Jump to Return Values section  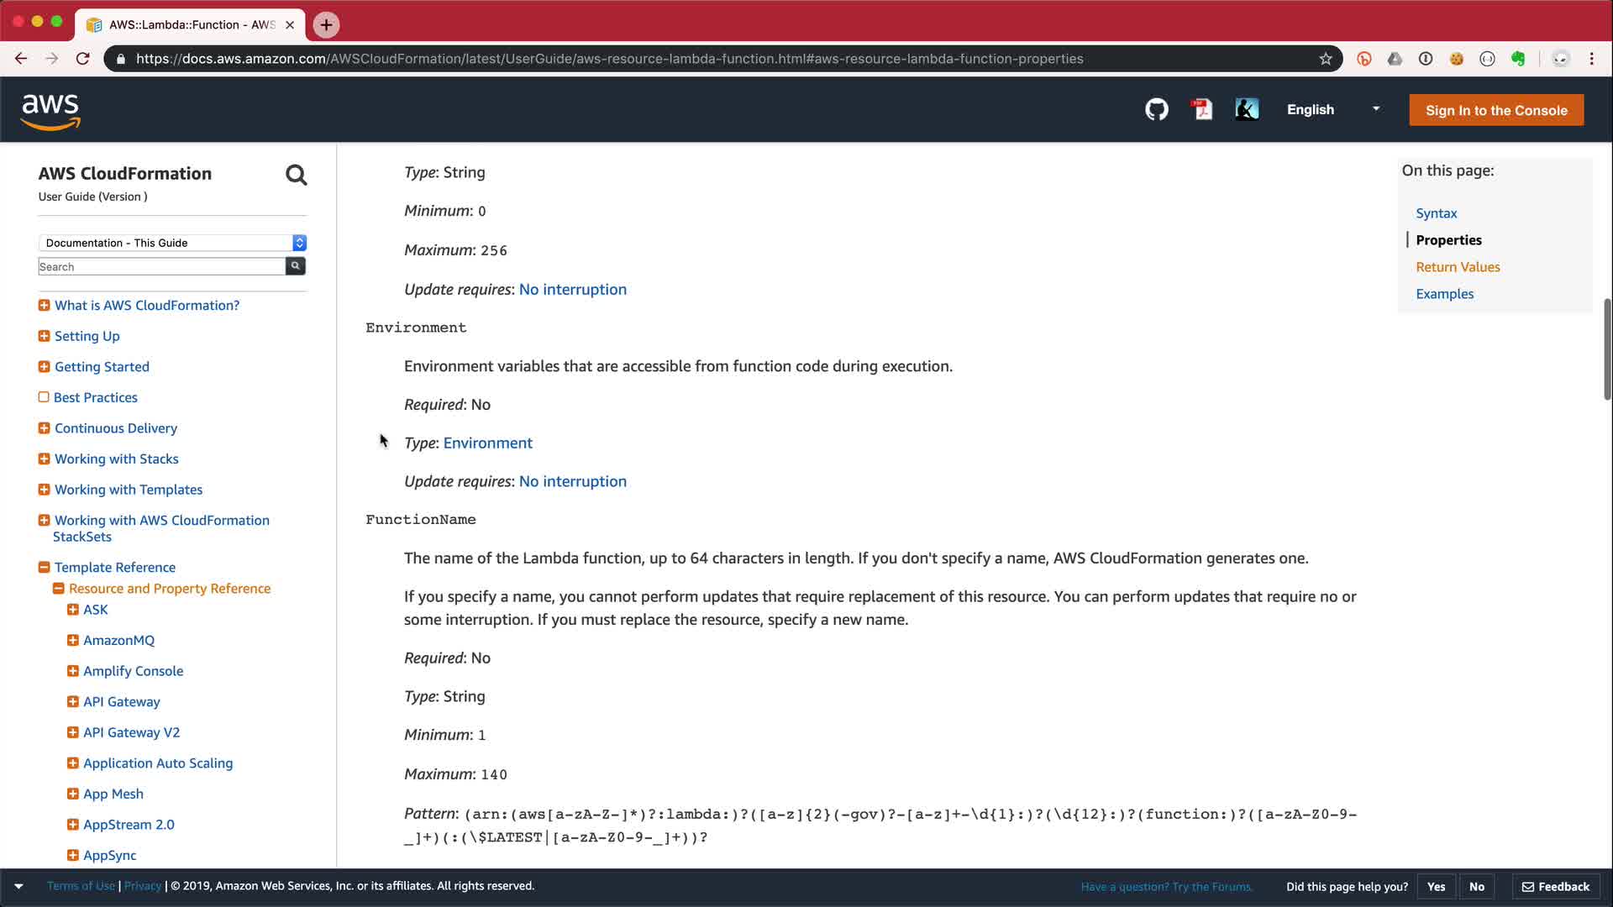[1458, 267]
